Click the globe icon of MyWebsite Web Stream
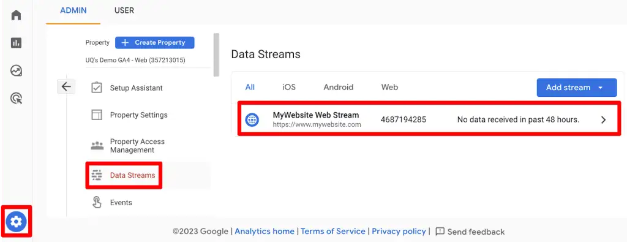This screenshot has height=242, width=627. coord(252,119)
